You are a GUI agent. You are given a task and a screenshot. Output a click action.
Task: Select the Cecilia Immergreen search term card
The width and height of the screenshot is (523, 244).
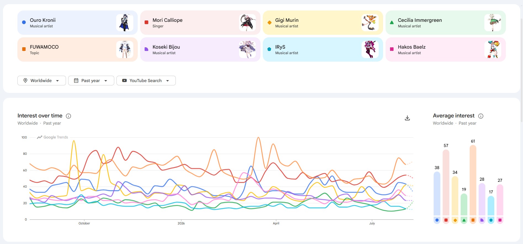pyautogui.click(x=446, y=23)
